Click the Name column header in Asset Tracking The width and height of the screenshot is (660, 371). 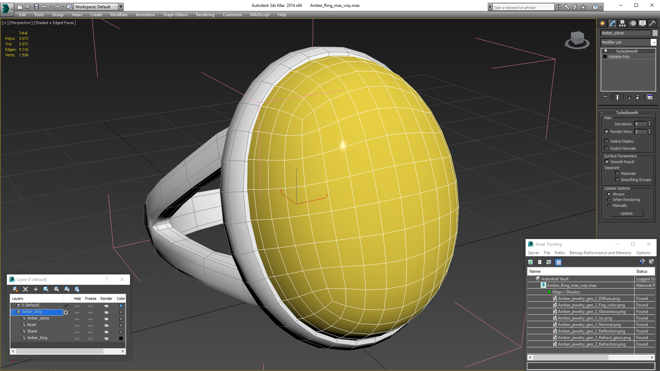[x=581, y=271]
